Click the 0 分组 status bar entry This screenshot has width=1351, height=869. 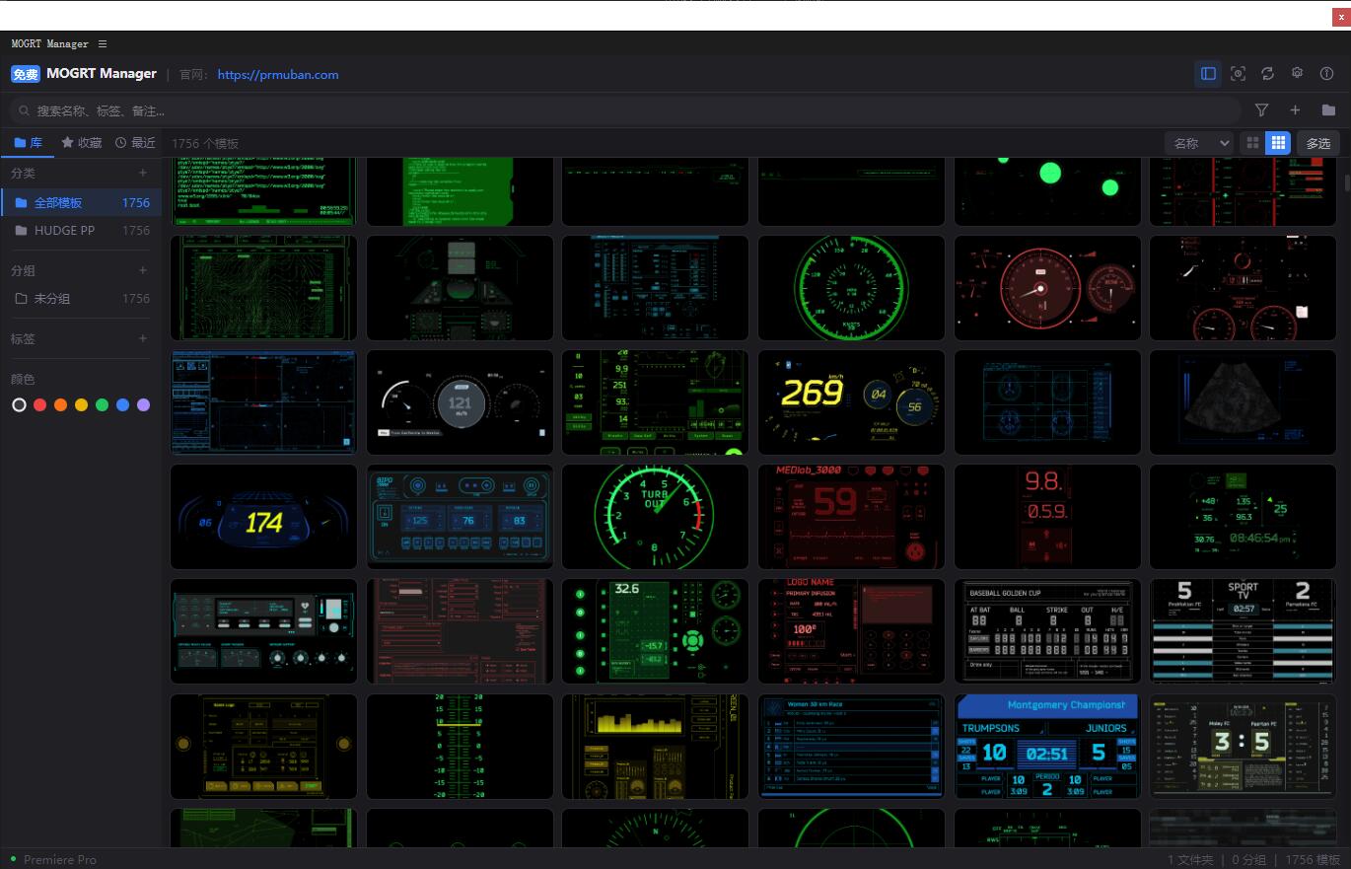(x=1249, y=860)
